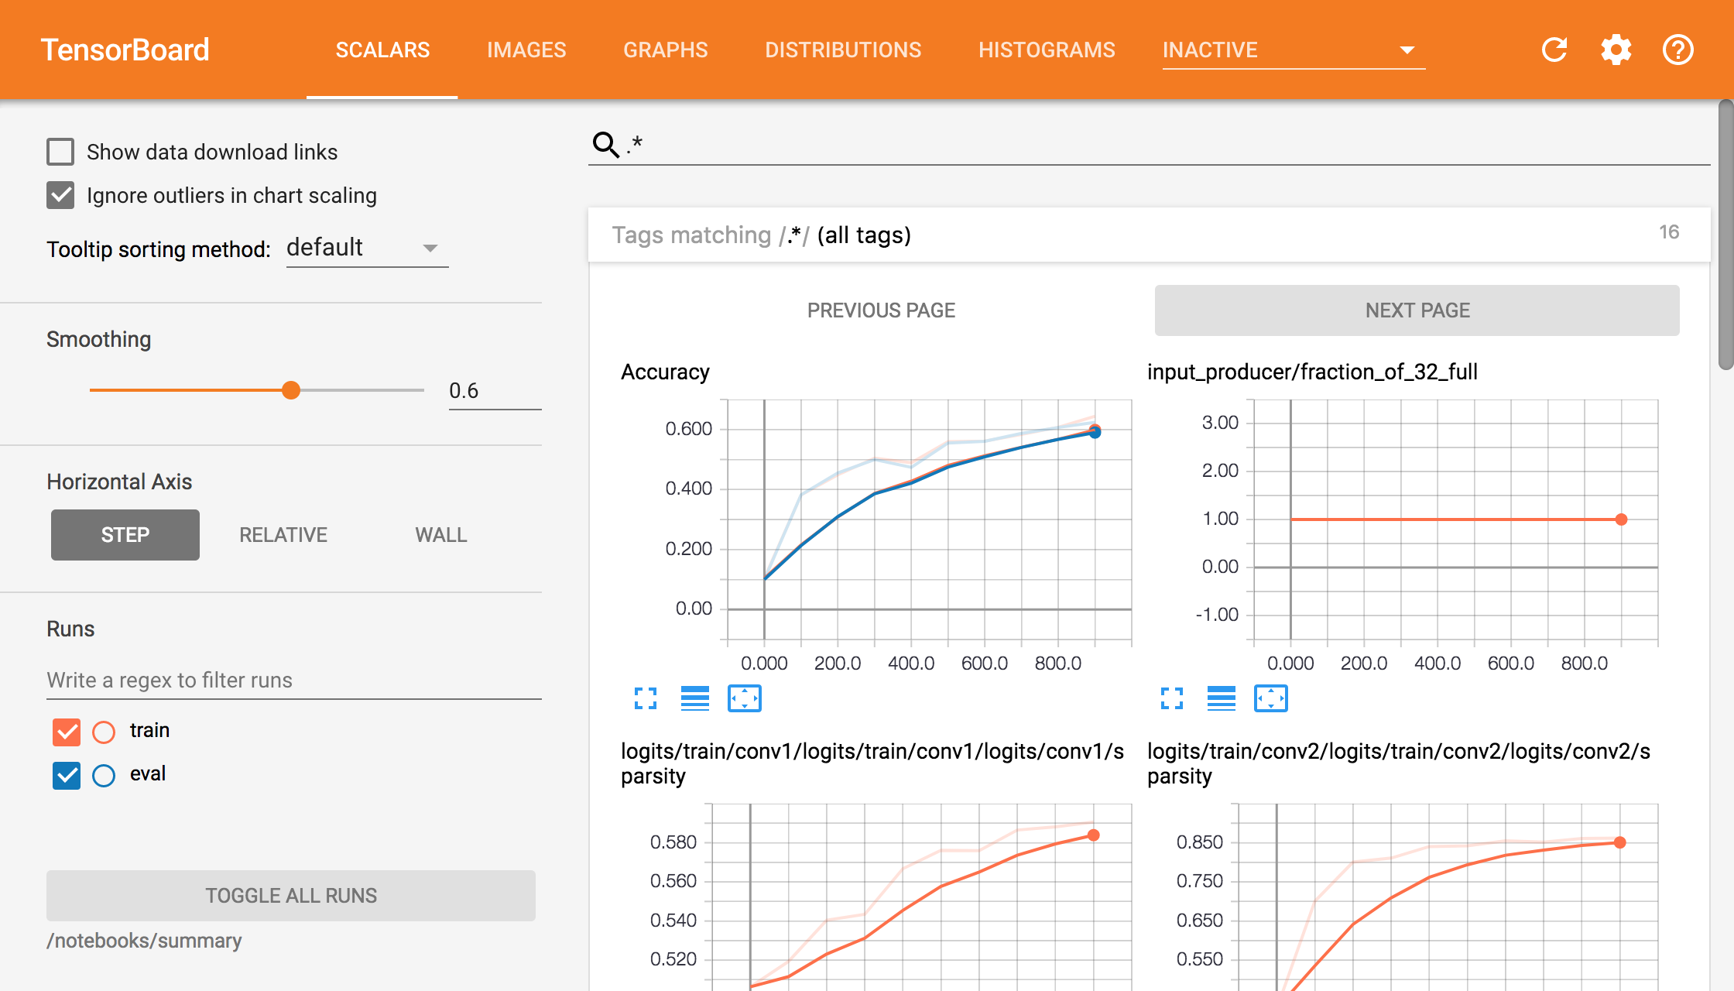Expand fraction_of_32_full chart to full size
The width and height of the screenshot is (1734, 991).
(1172, 698)
